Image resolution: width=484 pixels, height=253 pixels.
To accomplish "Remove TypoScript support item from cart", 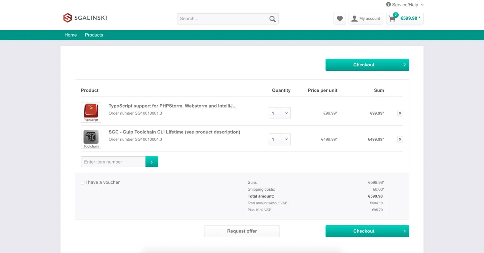I will click(400, 113).
